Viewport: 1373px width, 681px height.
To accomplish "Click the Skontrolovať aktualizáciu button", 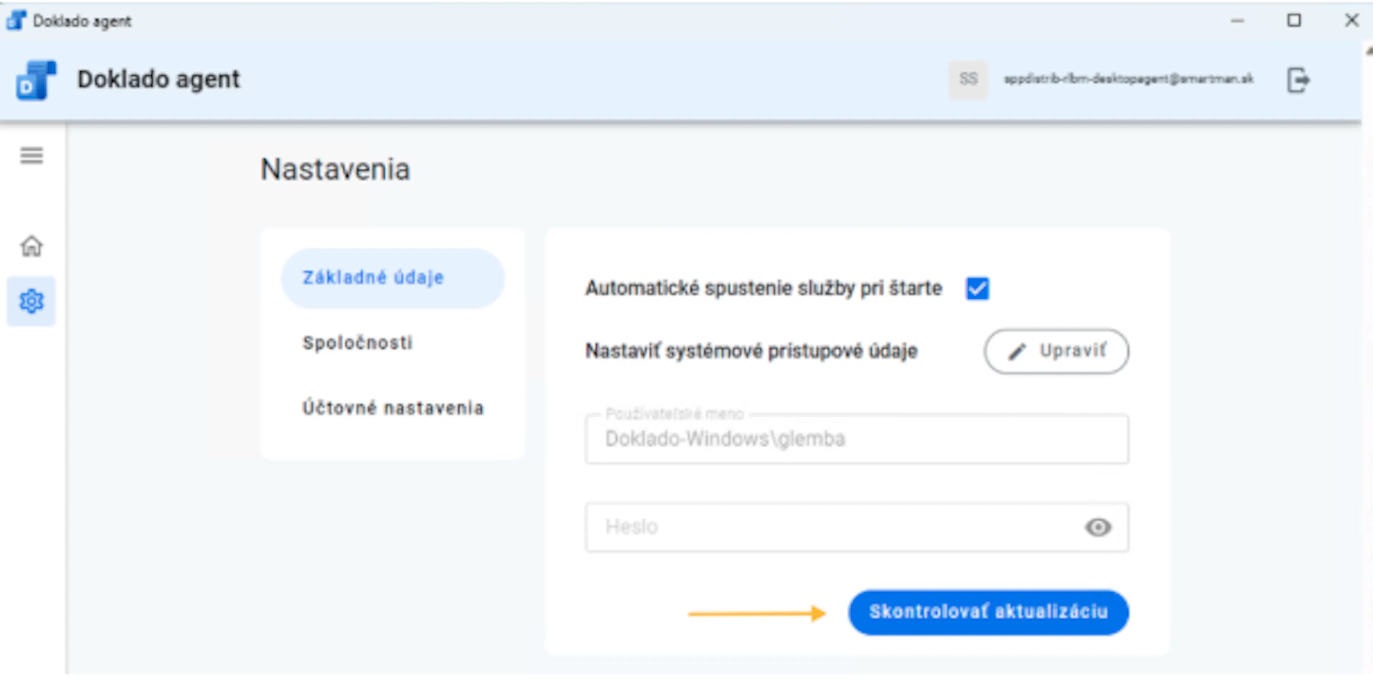I will 989,612.
